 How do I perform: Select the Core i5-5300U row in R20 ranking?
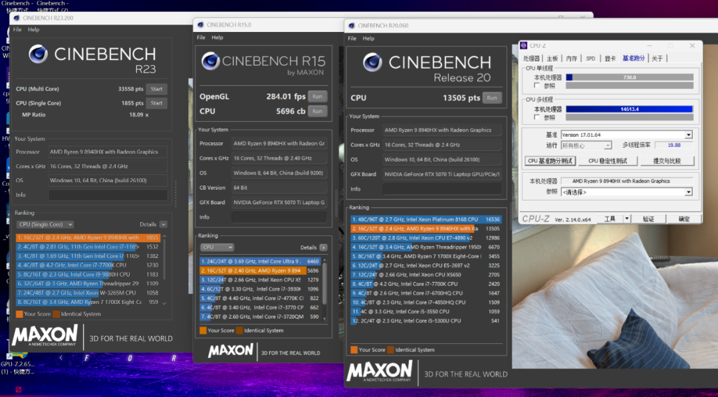pyautogui.click(x=426, y=321)
